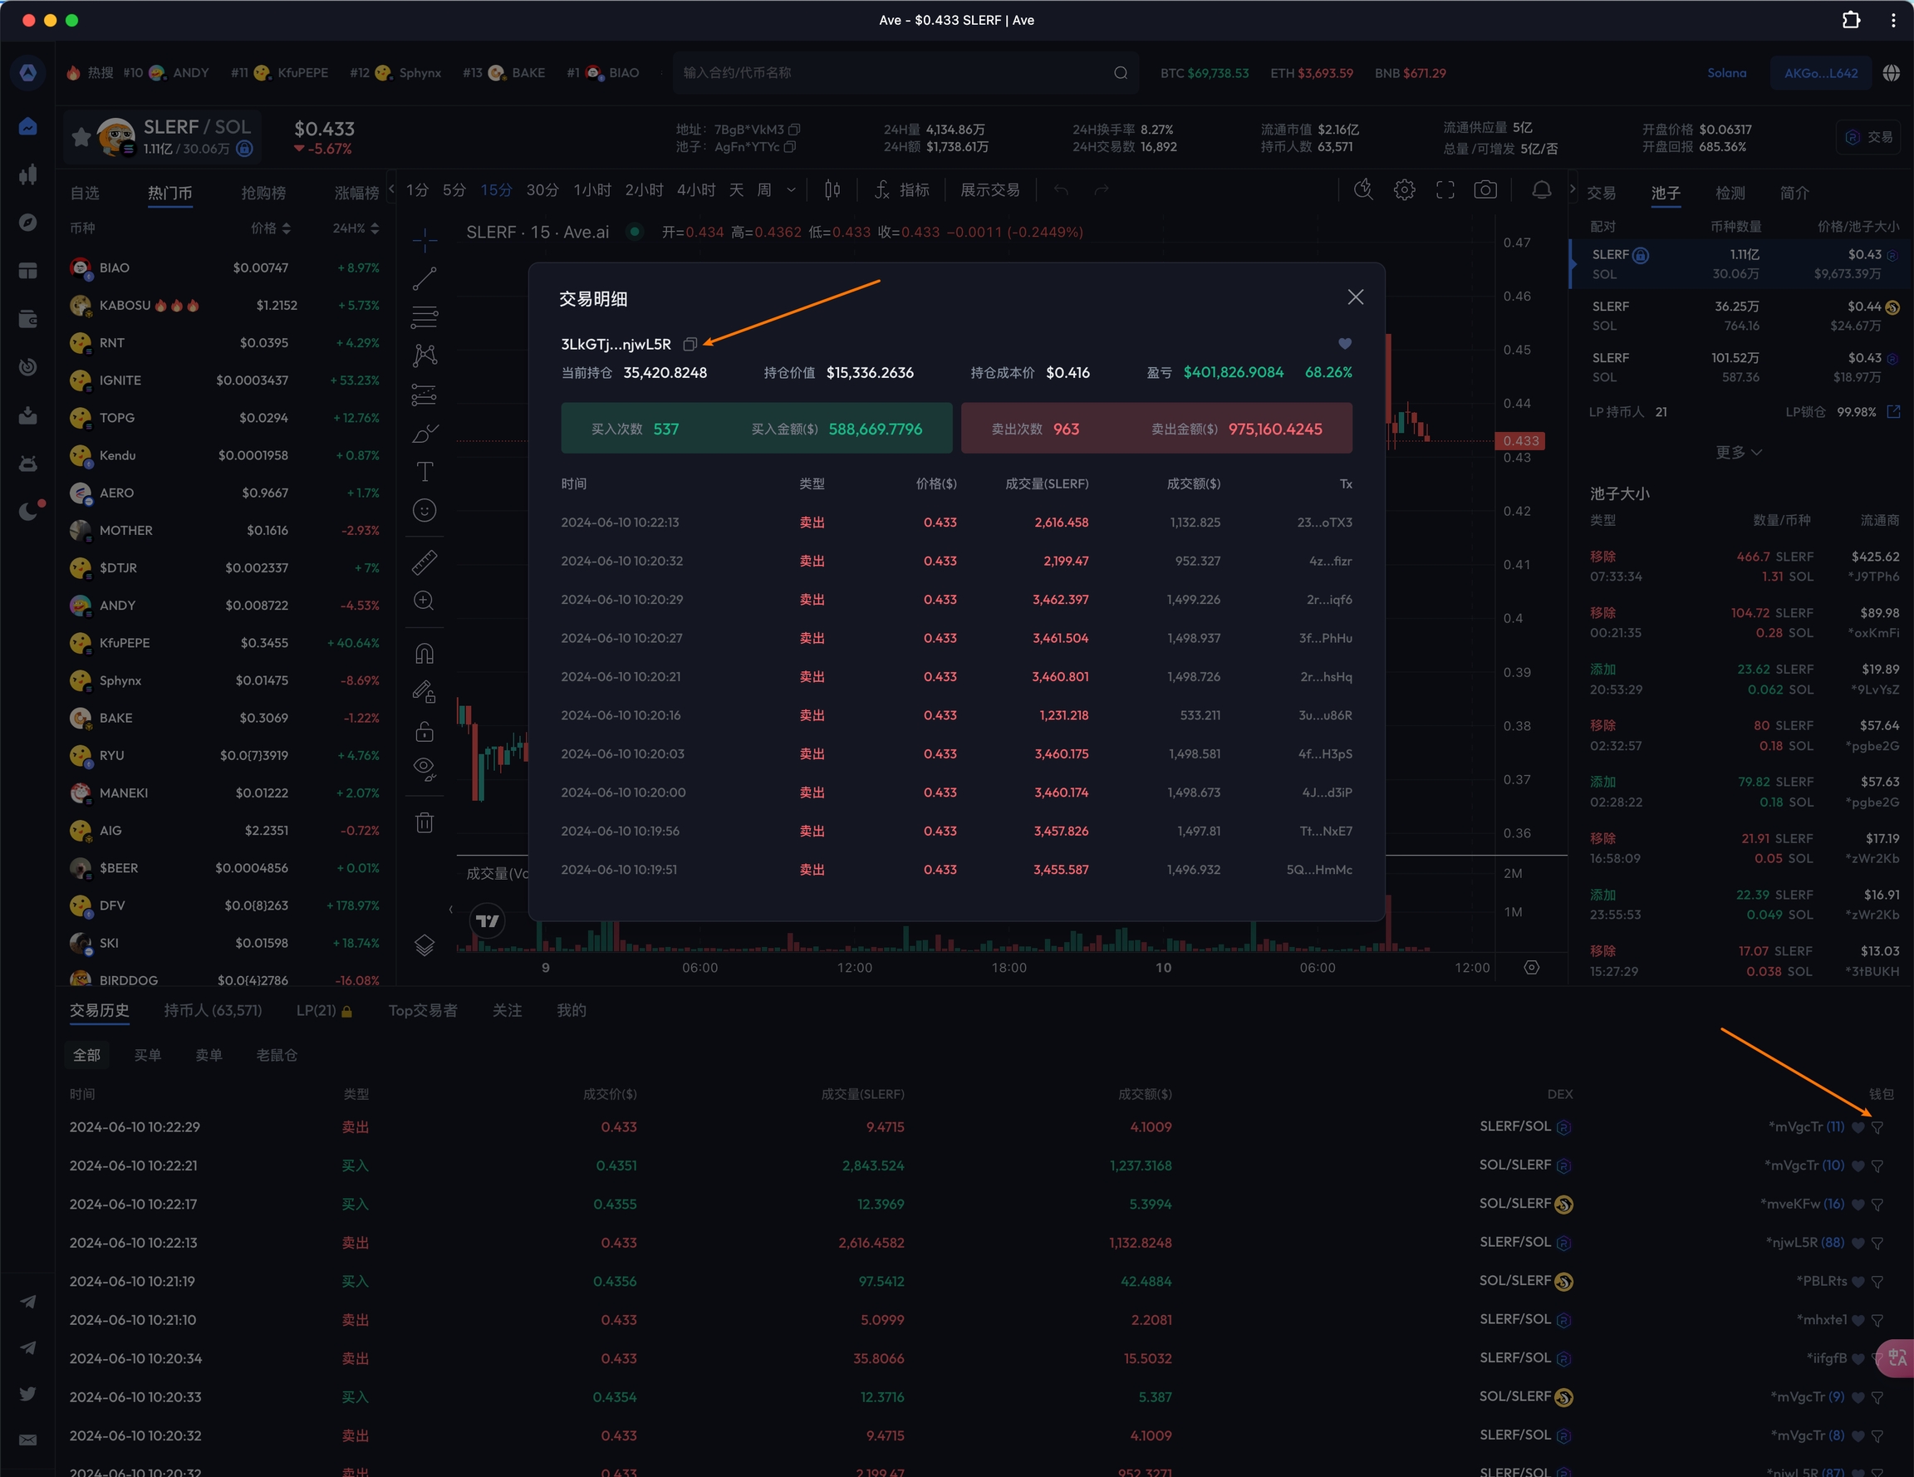The height and width of the screenshot is (1477, 1914).
Task: Take a chart snapshot with the camera icon
Action: coord(1485,190)
